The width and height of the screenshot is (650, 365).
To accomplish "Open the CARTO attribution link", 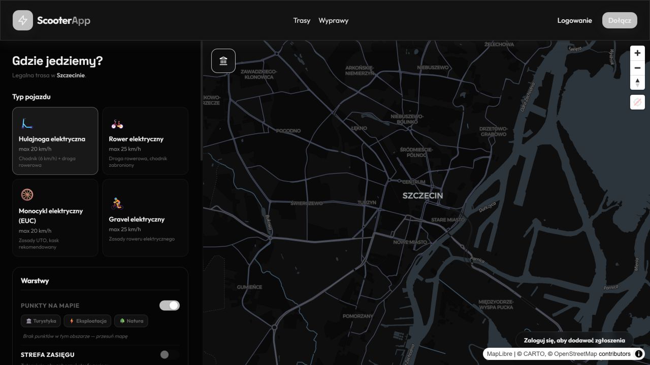I will pyautogui.click(x=534, y=354).
